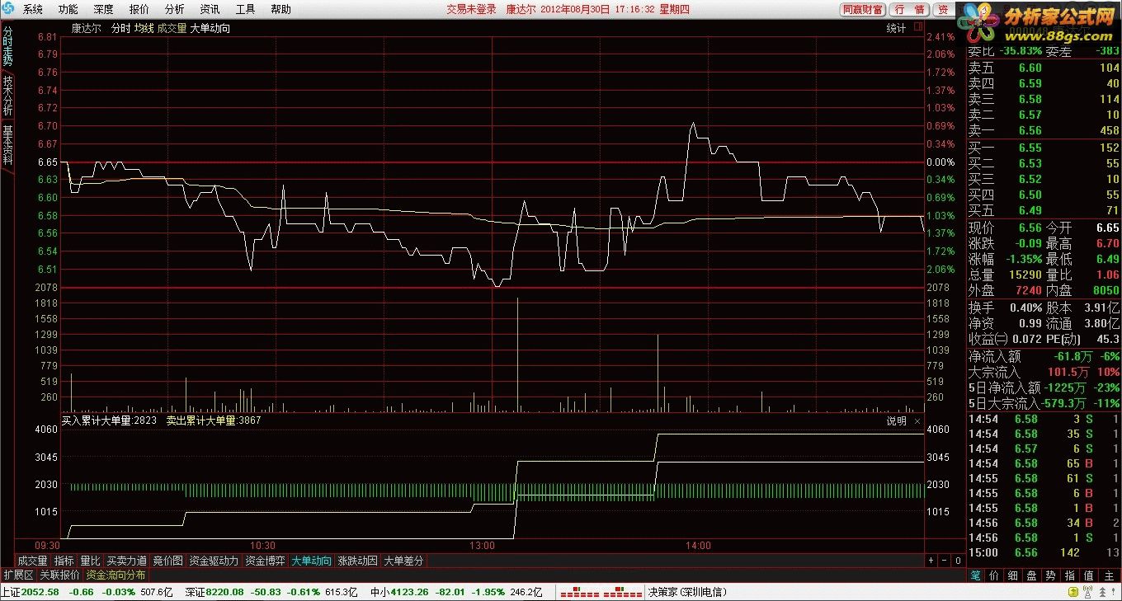The image size is (1122, 601).
Task: Click the 15:00 last trade row
Action: point(1044,552)
